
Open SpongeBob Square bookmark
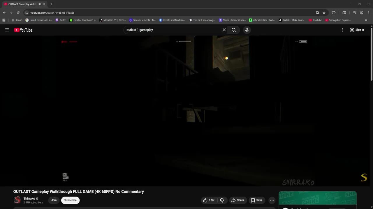tap(338, 20)
